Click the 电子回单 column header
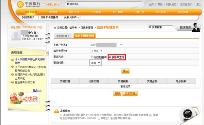204x125 pixels. pyautogui.click(x=181, y=81)
